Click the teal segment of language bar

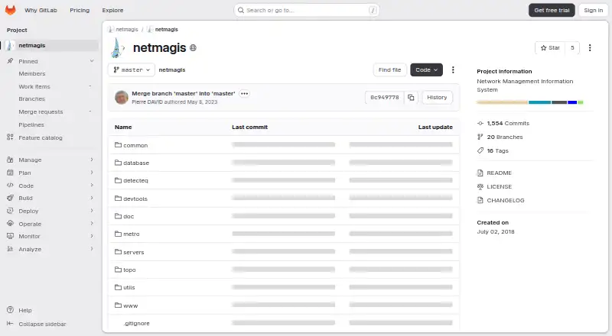[x=539, y=102]
